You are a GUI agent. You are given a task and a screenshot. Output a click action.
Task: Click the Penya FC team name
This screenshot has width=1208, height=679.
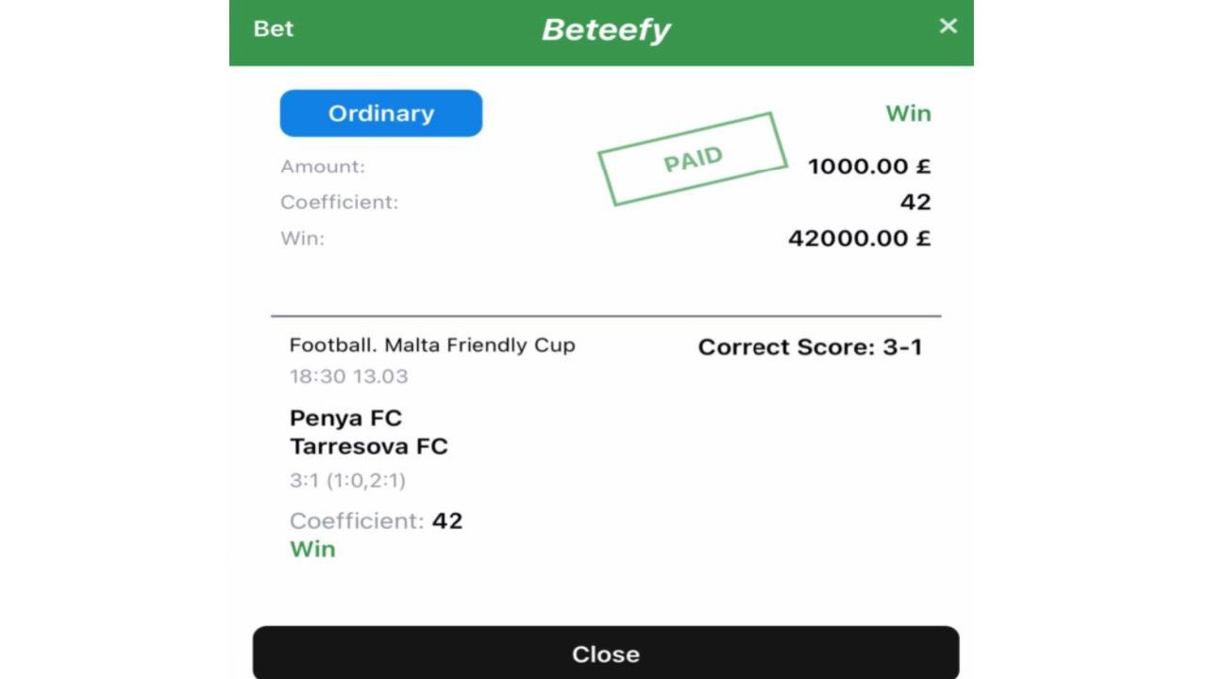click(345, 418)
